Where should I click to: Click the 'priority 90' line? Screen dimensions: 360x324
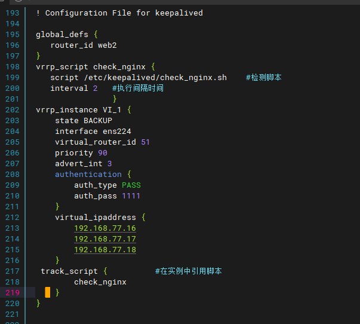81,153
